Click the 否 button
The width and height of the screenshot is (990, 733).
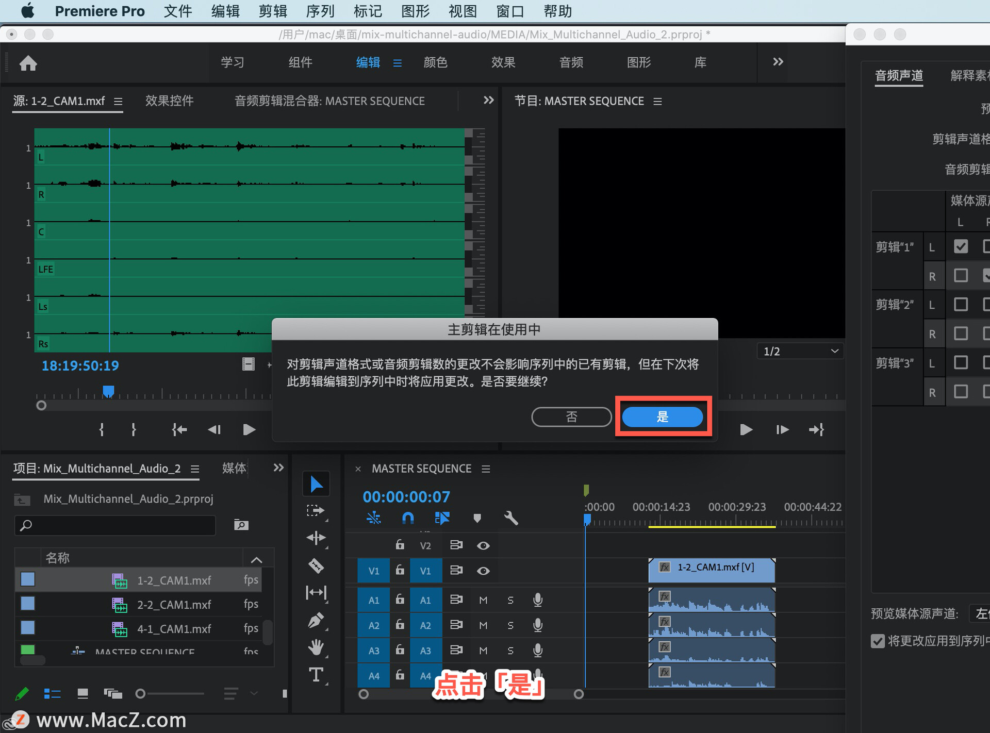(x=571, y=417)
